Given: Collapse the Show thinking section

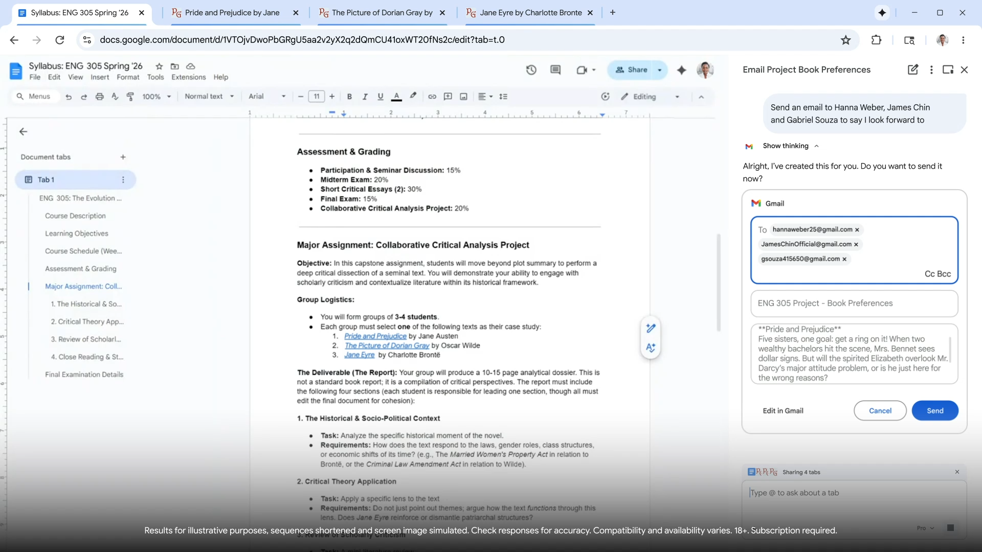Looking at the screenshot, I should pos(817,146).
